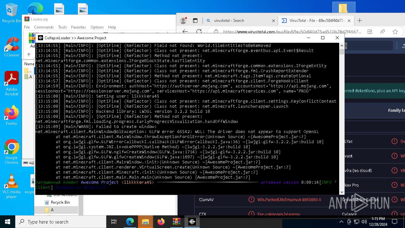Screen dimensions: 405x228
Task: Select folder A in WinRAR list
Action: point(28,77)
